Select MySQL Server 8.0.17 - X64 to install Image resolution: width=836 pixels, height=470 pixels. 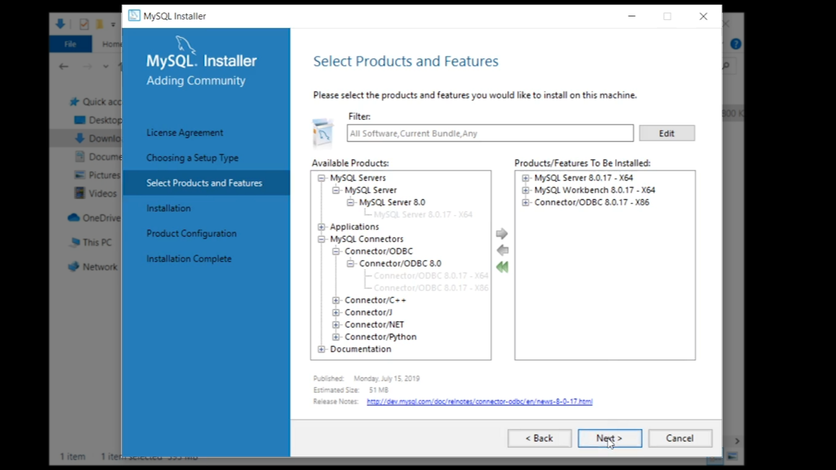click(x=583, y=178)
